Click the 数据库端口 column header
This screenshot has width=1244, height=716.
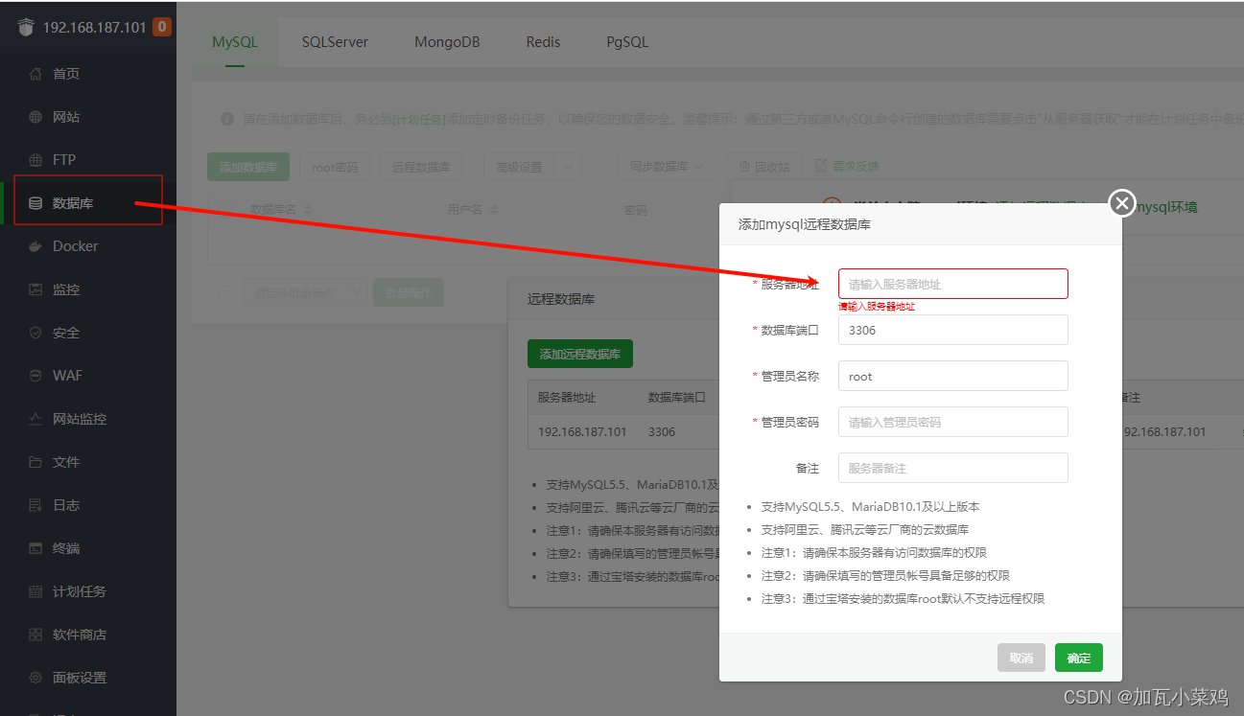(677, 397)
